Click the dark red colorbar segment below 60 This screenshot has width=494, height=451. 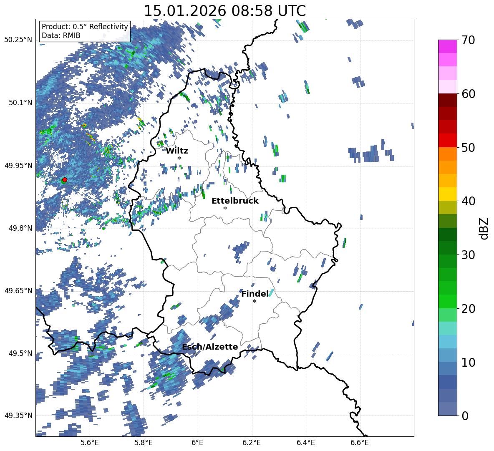(x=447, y=100)
